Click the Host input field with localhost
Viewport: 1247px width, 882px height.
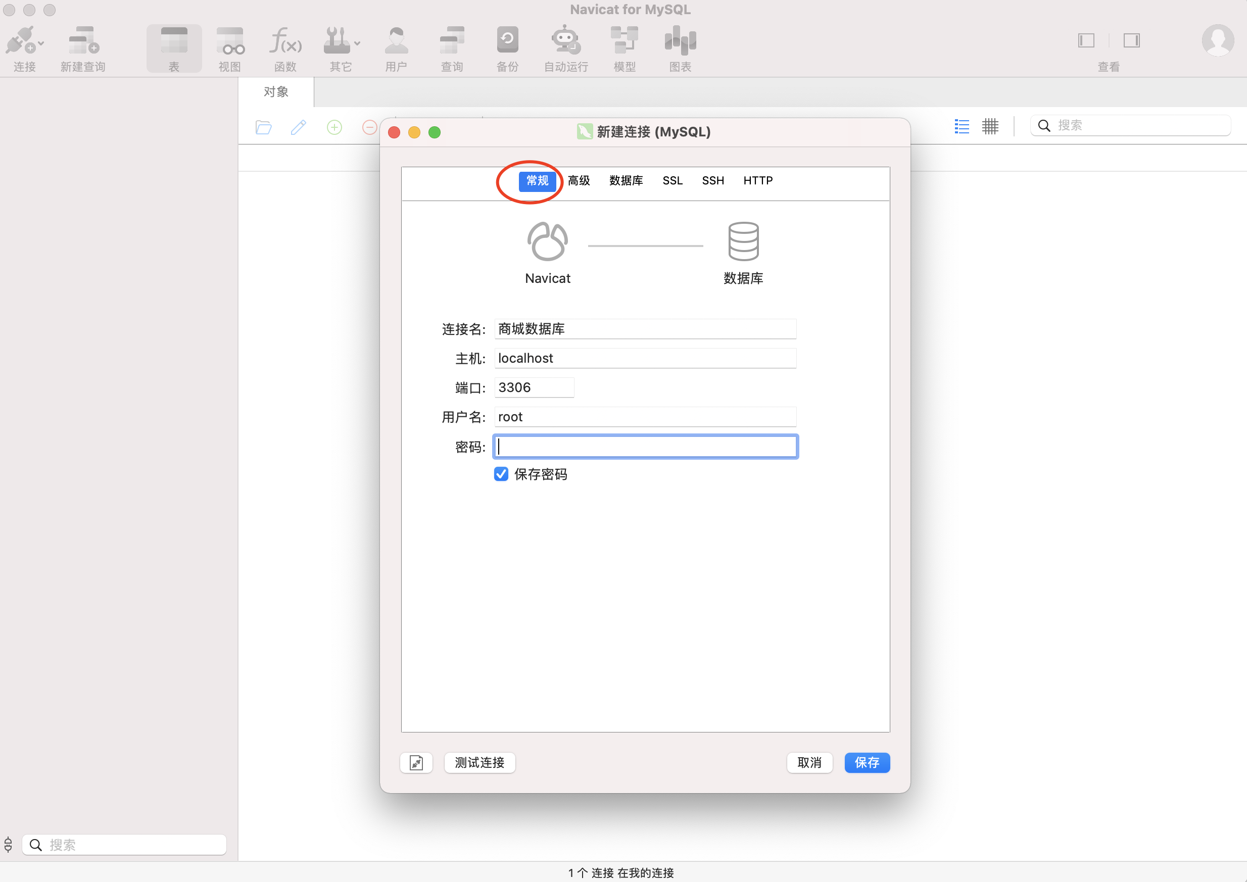(x=645, y=359)
